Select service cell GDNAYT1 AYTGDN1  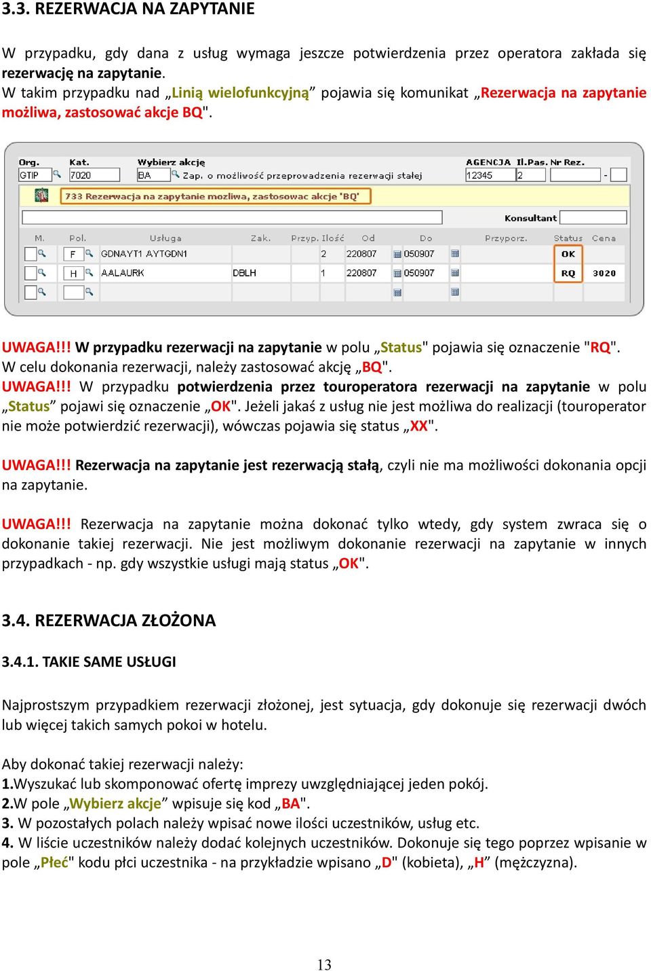tap(144, 254)
